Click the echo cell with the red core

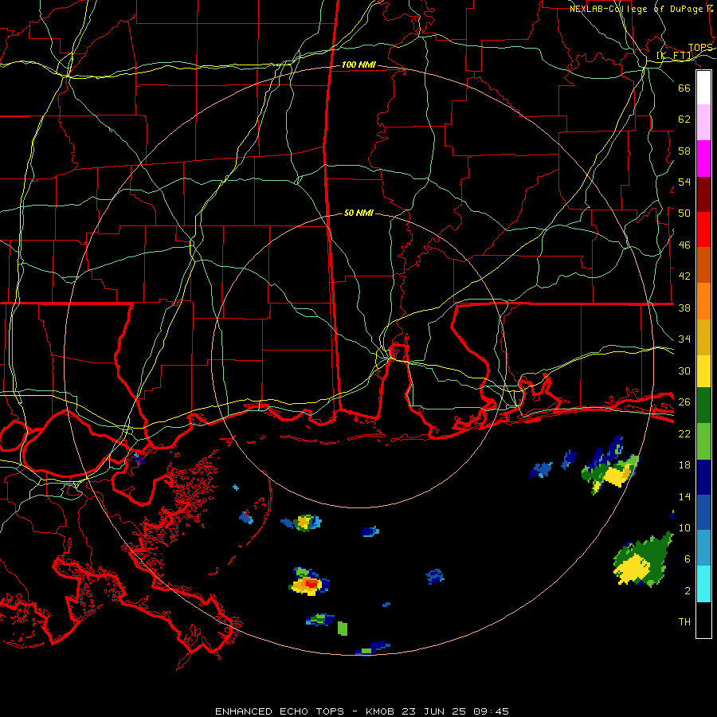coord(309,582)
